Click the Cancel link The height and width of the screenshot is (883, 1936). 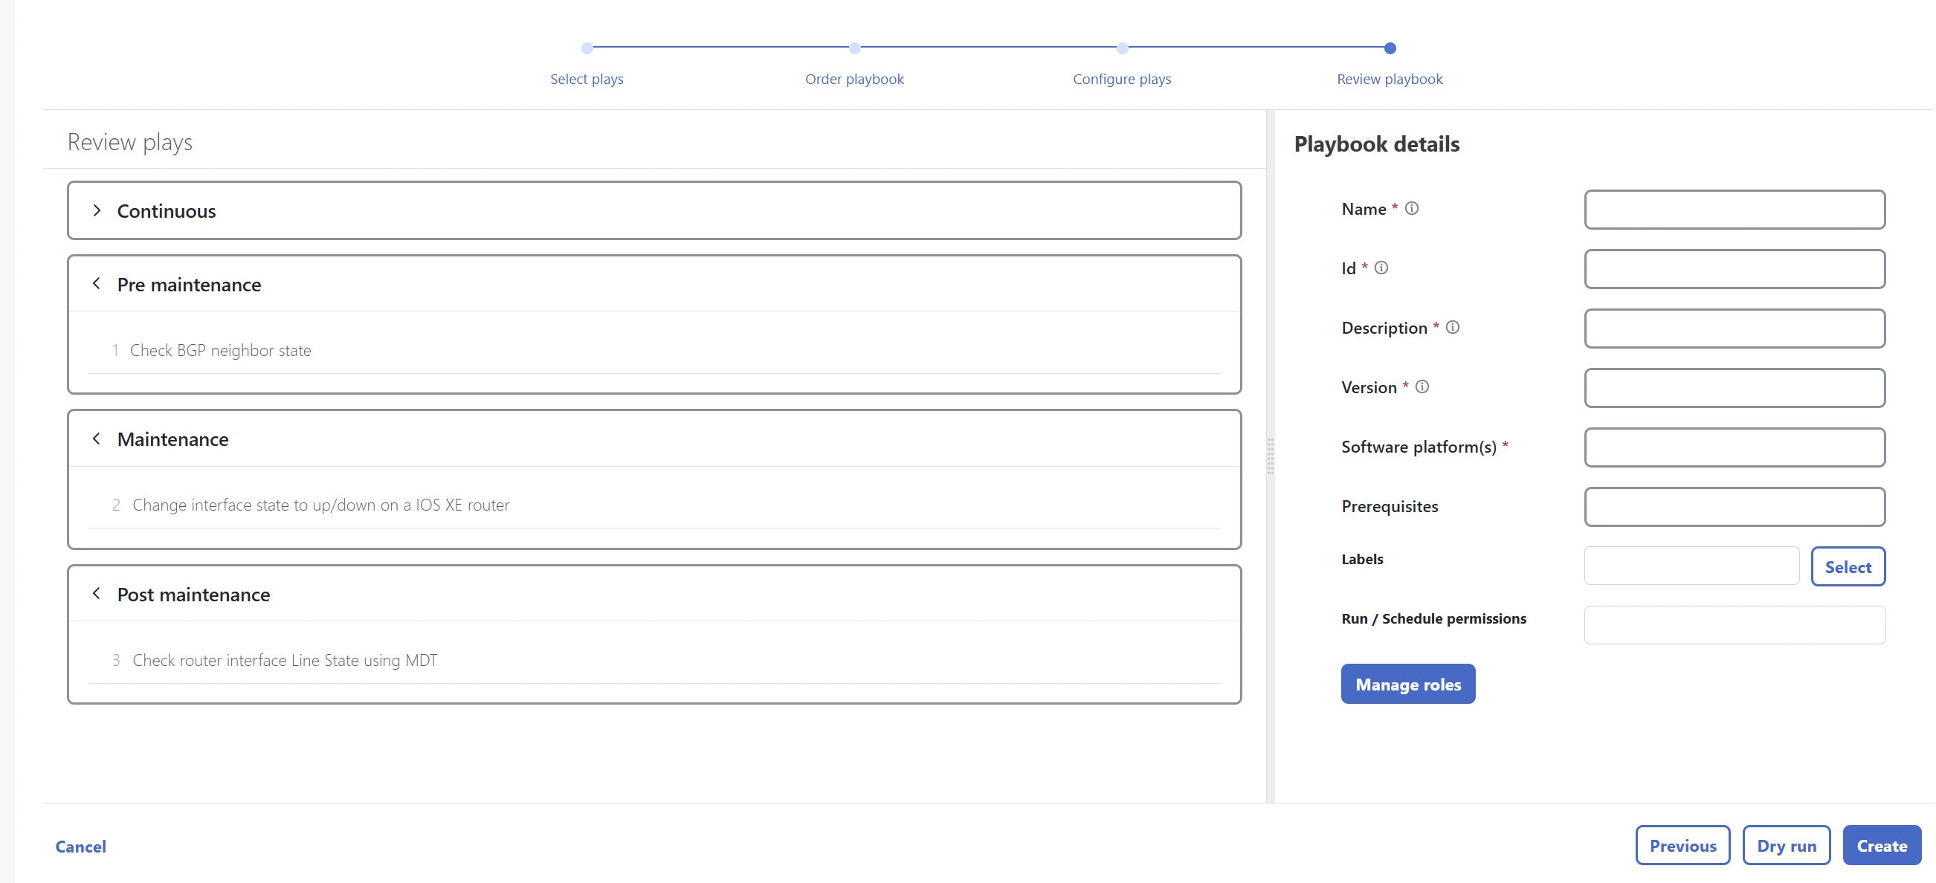pos(80,846)
